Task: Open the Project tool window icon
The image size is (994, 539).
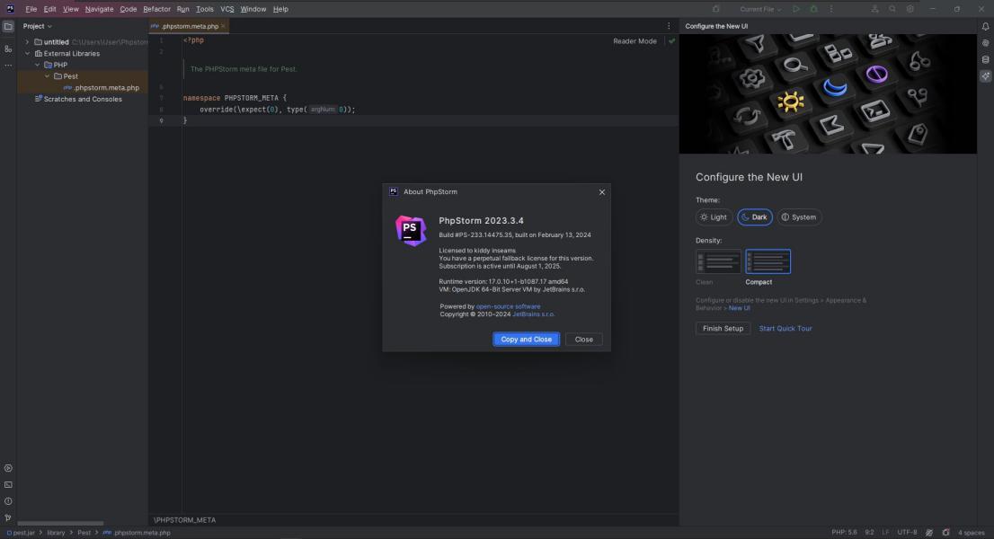Action: (x=8, y=27)
